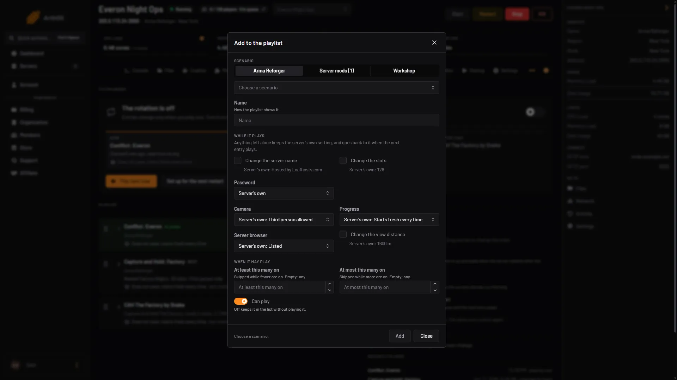Open the Choose a scenario dropdown
This screenshot has height=380, width=677.
click(336, 88)
